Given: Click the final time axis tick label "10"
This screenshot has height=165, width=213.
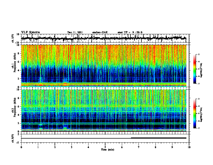Looking at the screenshot, I should click(189, 147).
